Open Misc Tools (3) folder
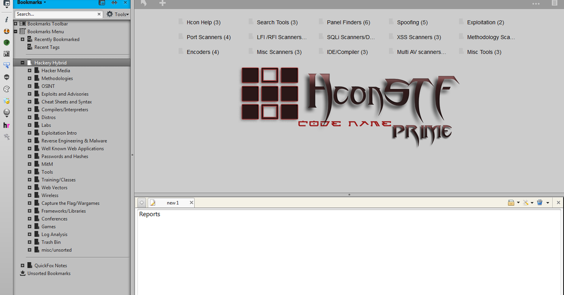This screenshot has height=295, width=564. [x=480, y=52]
